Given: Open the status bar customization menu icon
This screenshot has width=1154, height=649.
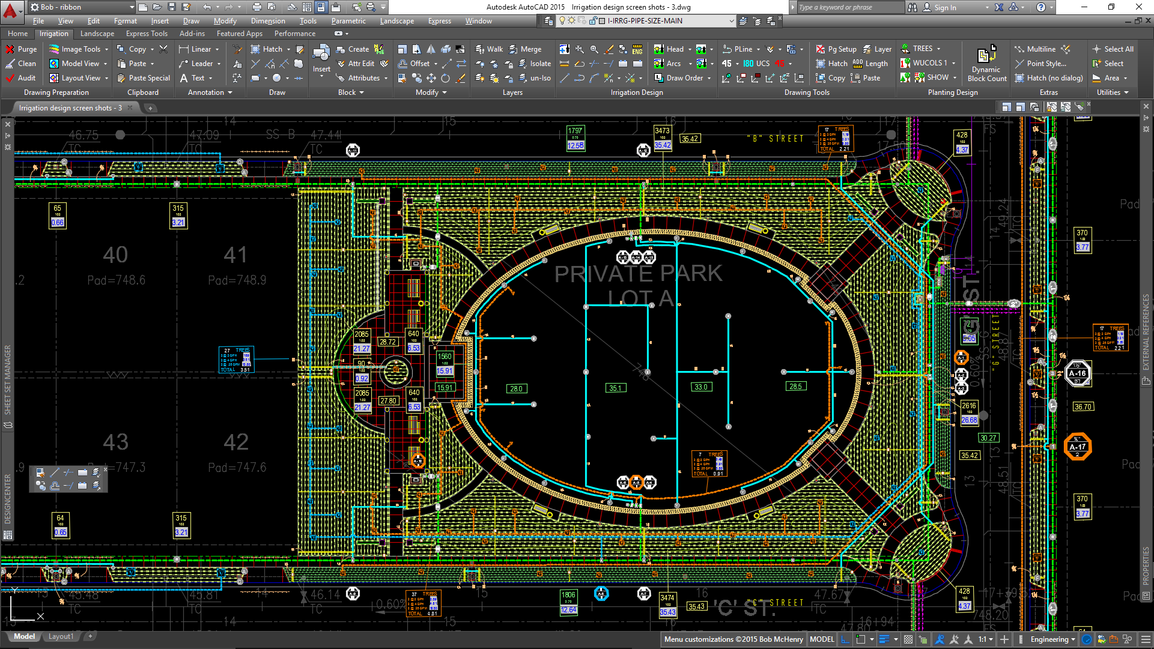Looking at the screenshot, I should coord(1145,639).
